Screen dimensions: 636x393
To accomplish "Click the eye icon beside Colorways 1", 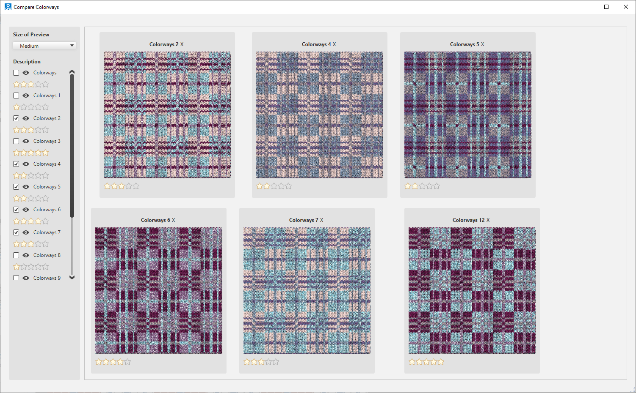I will click(26, 96).
